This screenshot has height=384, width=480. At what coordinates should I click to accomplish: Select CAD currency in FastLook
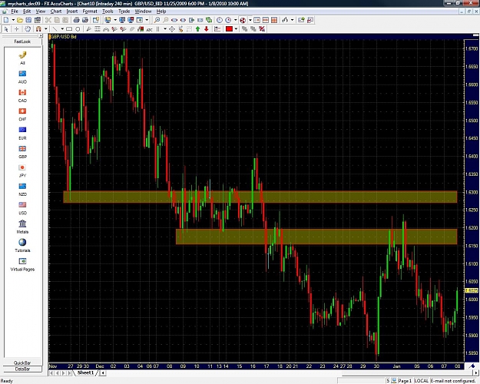click(x=22, y=95)
